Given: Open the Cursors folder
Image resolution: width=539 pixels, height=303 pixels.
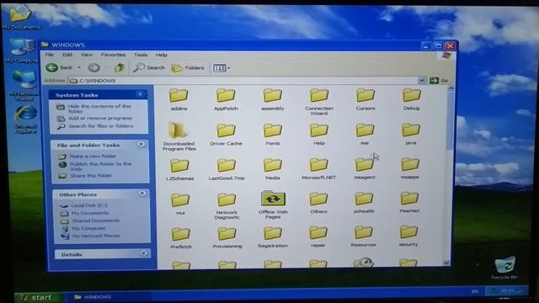Looking at the screenshot, I should (x=365, y=99).
